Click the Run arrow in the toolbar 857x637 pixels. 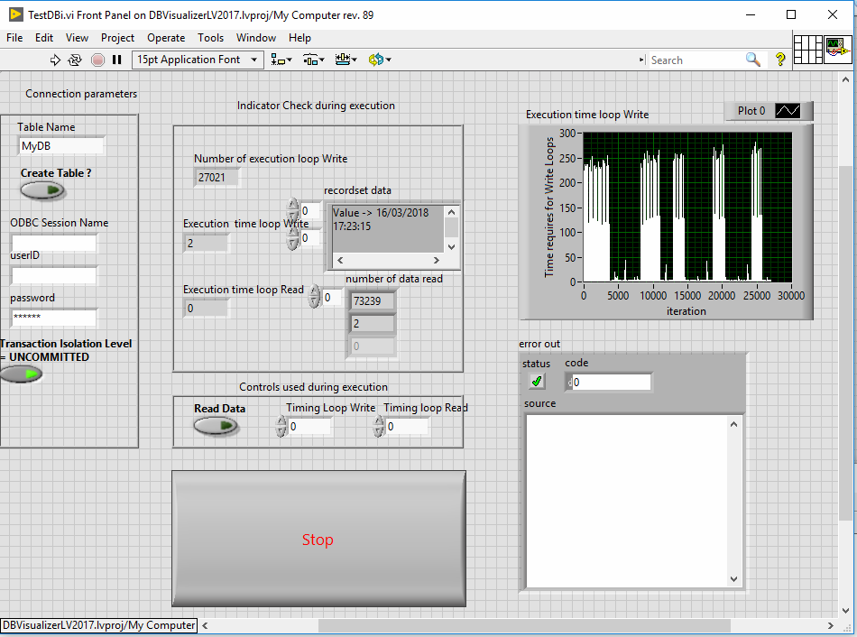tap(55, 60)
